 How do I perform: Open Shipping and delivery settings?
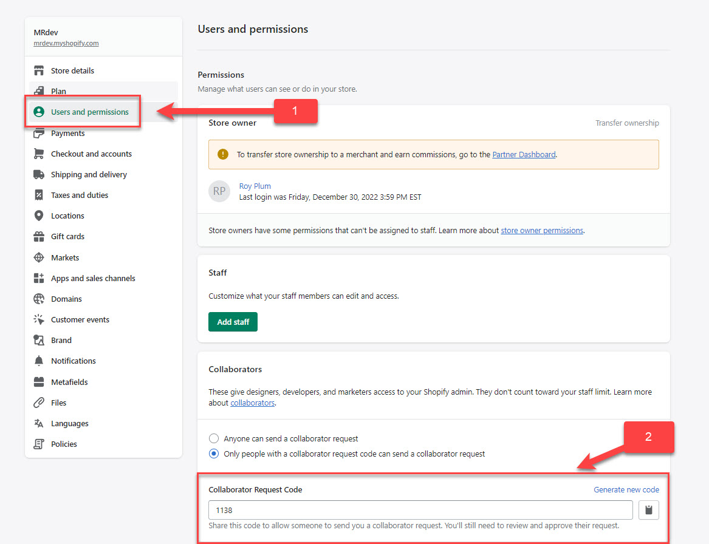(89, 174)
